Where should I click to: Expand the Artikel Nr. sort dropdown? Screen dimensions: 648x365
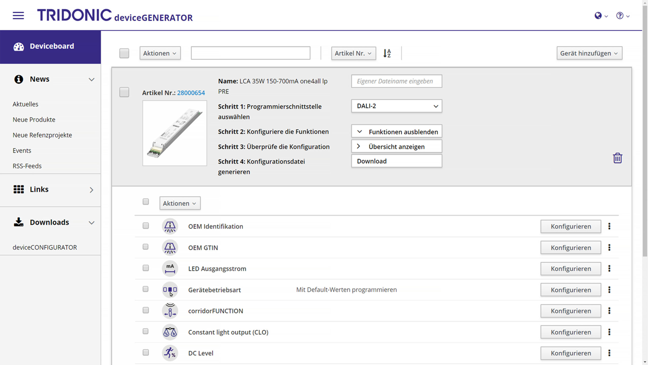click(x=353, y=53)
